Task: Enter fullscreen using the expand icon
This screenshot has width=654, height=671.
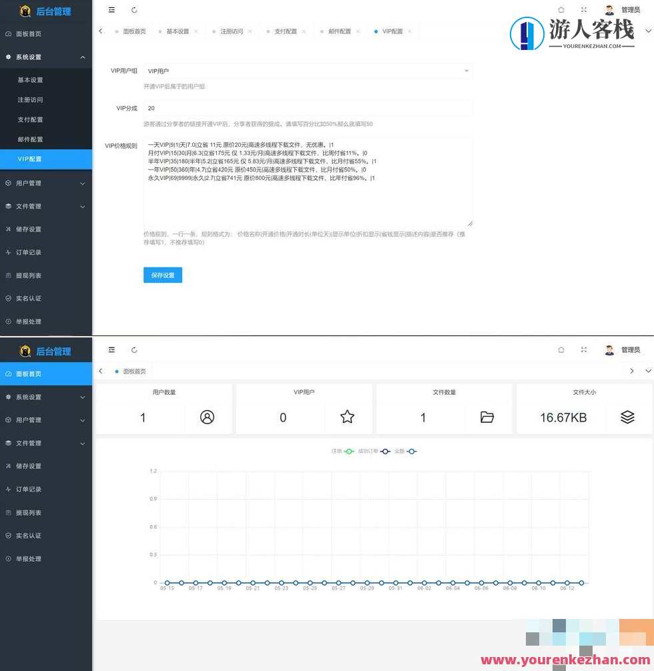Action: pos(583,10)
